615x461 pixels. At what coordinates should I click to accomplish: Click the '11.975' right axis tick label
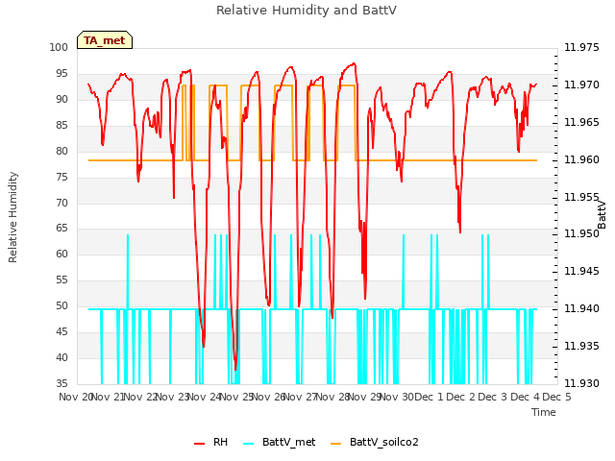click(x=581, y=47)
